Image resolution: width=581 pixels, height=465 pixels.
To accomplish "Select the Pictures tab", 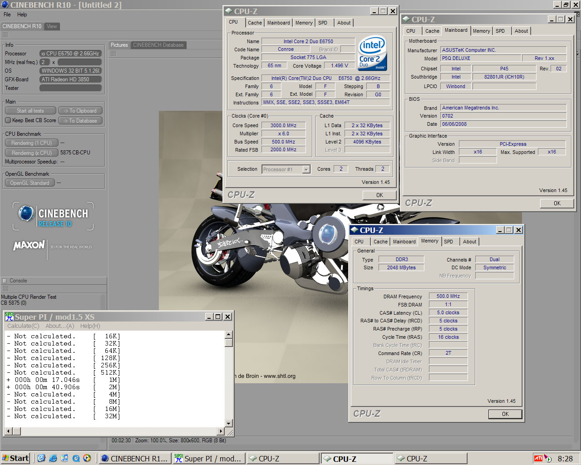I will (119, 45).
